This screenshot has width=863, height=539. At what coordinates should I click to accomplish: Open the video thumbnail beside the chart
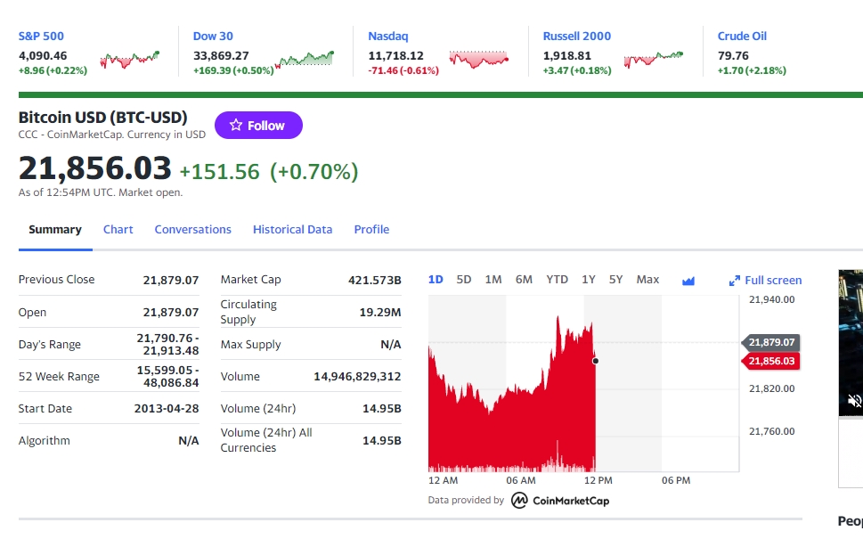(x=851, y=343)
